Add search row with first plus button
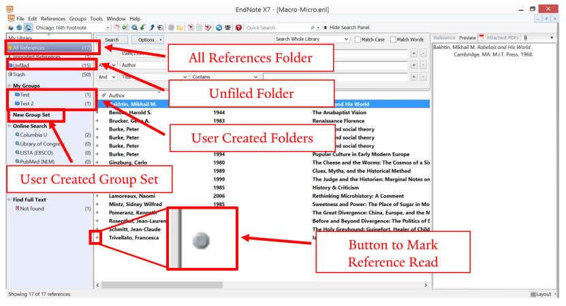The height and width of the screenshot is (306, 566). 413,53
